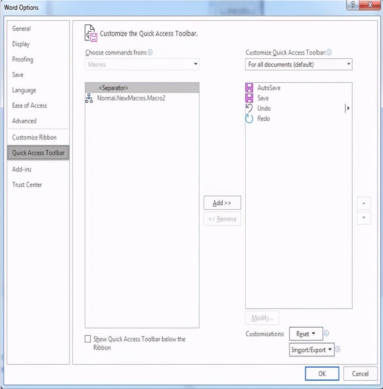Click the Undo arrow icon

pos(249,108)
